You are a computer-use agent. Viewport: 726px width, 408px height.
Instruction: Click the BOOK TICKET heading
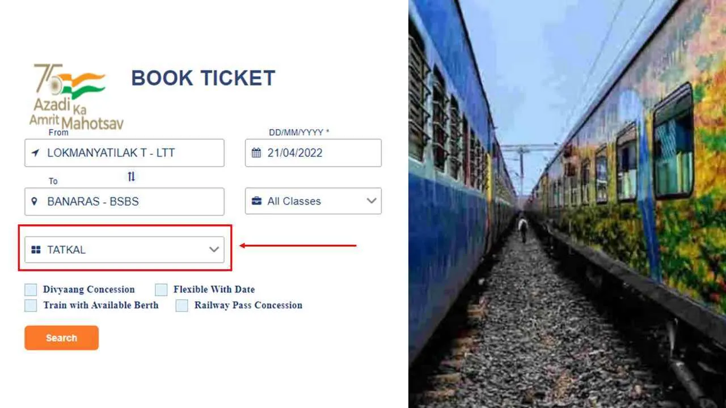(x=203, y=78)
